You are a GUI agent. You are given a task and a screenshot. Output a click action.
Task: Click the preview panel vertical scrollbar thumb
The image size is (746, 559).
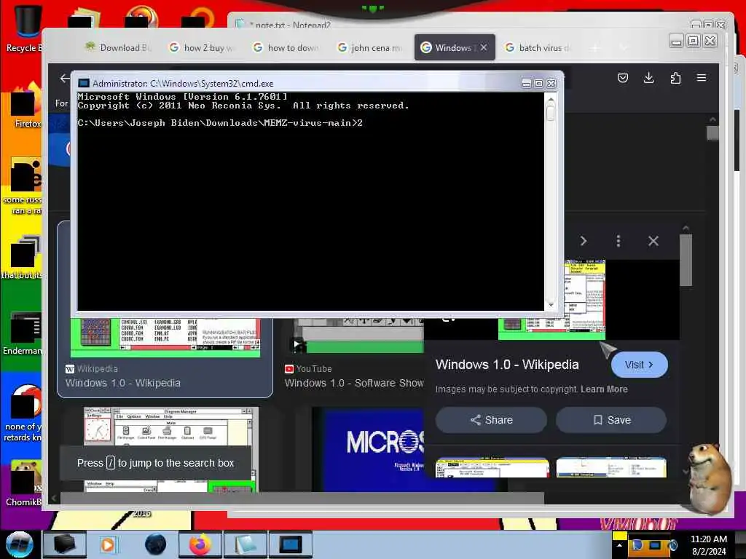[x=686, y=260]
